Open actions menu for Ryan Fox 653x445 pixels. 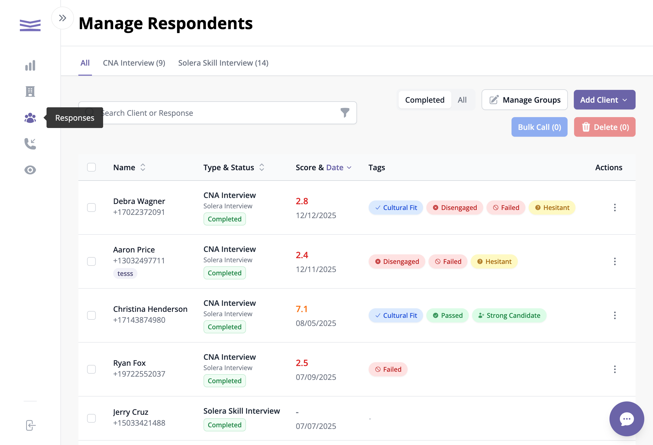(x=615, y=369)
